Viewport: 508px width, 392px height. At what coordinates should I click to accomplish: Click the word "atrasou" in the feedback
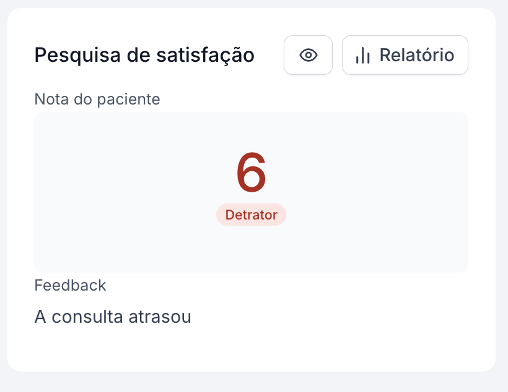click(x=165, y=317)
